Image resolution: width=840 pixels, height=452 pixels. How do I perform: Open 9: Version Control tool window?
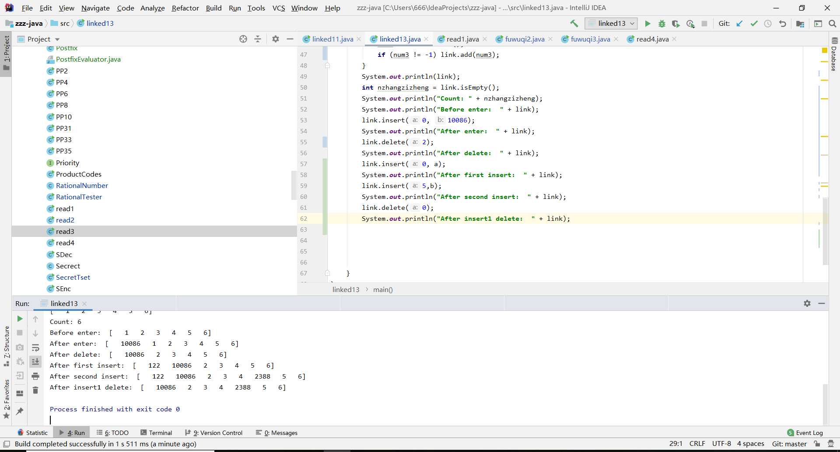pyautogui.click(x=213, y=433)
